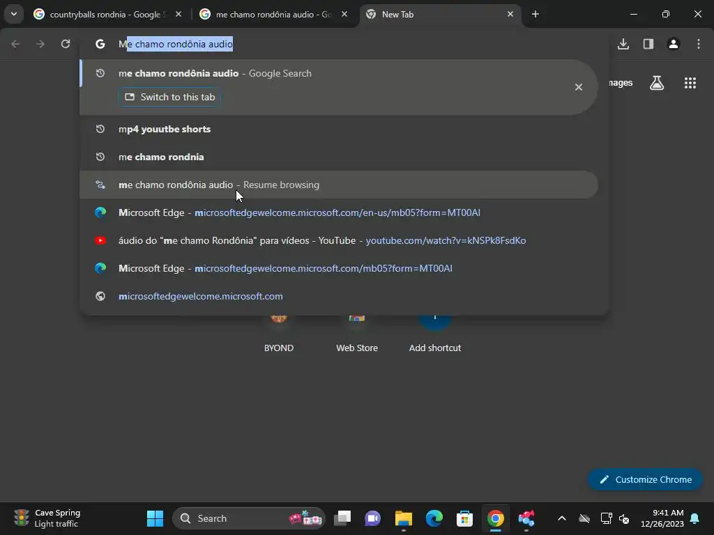
Task: Open the BYOND shortcut
Action: point(279,334)
